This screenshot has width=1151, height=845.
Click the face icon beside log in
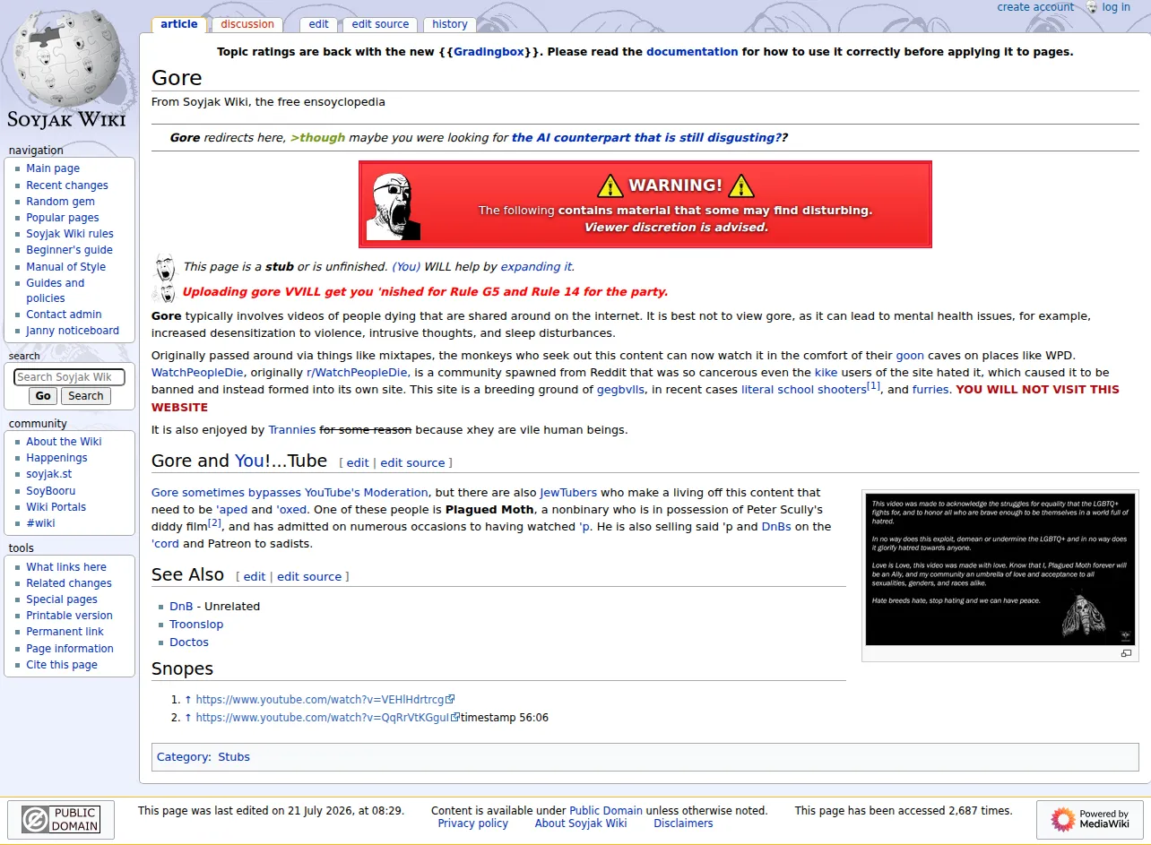pos(1092,7)
